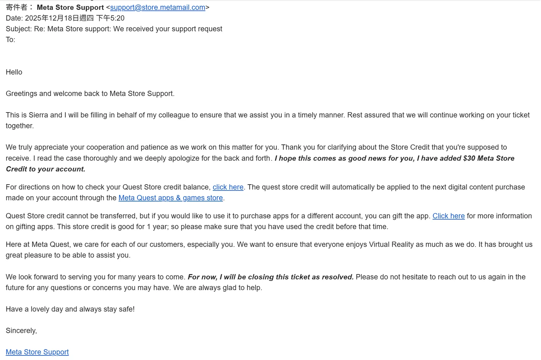Click the Hello greeting line

[14, 72]
